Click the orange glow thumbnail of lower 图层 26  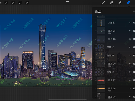[101, 89]
